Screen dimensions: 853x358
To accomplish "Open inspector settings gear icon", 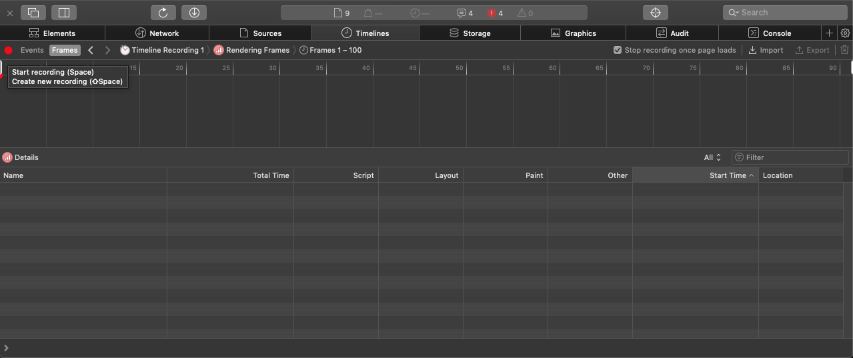I will pyautogui.click(x=845, y=33).
